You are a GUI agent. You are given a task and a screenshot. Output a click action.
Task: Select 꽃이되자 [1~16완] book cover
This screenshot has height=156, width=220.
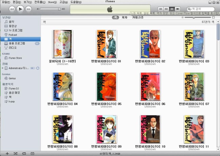click(x=63, y=44)
